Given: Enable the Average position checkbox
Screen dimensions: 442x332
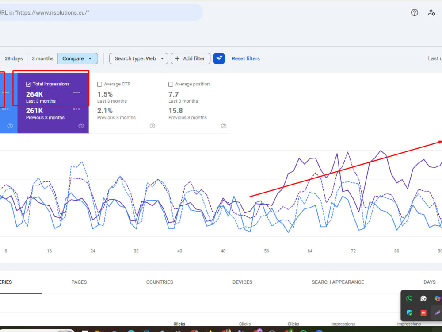Looking at the screenshot, I should (x=171, y=84).
